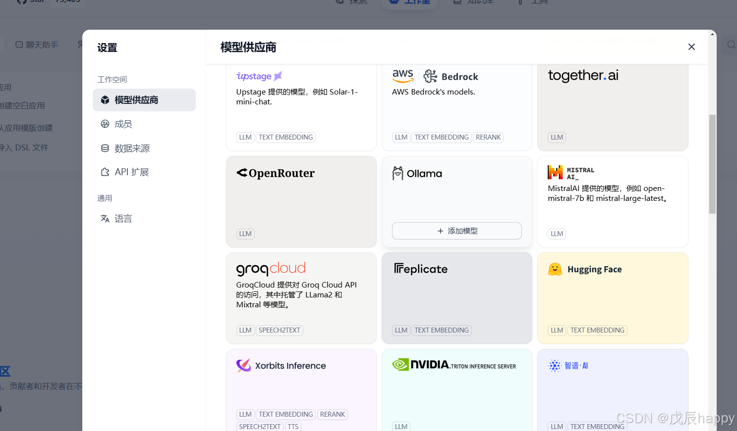Click the groqcloud logo
The height and width of the screenshot is (431, 737).
(271, 269)
